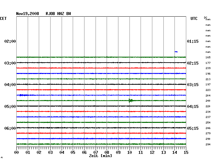Click the station label RJOB HHZ BW
The width and height of the screenshot is (212, 161).
(x=58, y=14)
